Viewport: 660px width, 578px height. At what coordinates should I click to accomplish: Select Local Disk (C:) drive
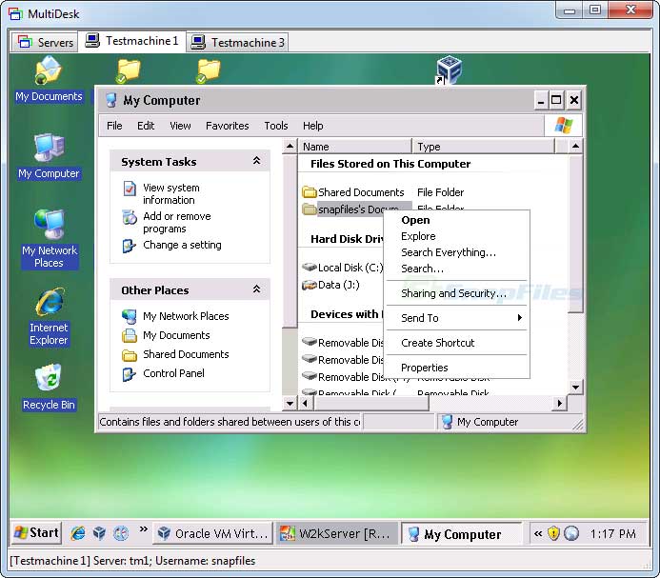(342, 268)
